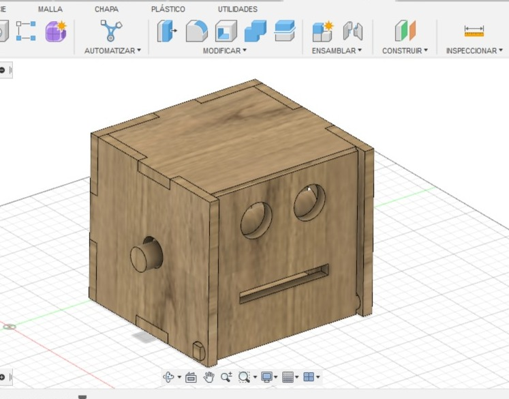This screenshot has width=509, height=399.
Task: Activate the Shell tool icon
Action: pos(226,31)
